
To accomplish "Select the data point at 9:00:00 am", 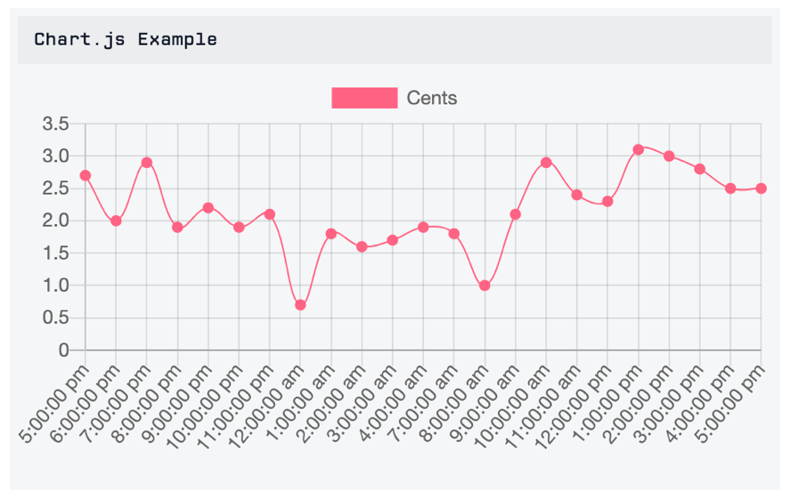I will pos(515,214).
